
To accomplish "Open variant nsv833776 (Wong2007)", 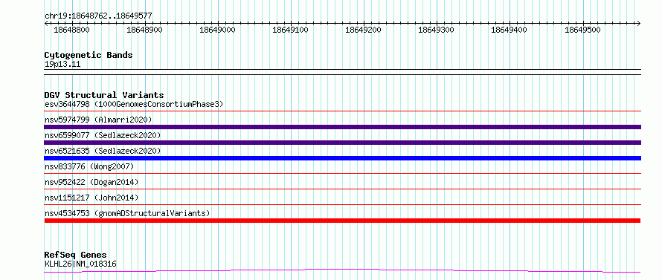I will pos(89,166).
